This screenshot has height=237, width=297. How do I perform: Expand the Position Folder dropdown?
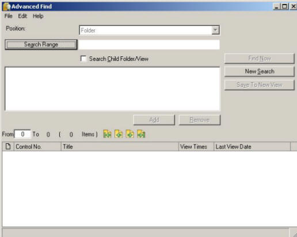tap(215, 30)
